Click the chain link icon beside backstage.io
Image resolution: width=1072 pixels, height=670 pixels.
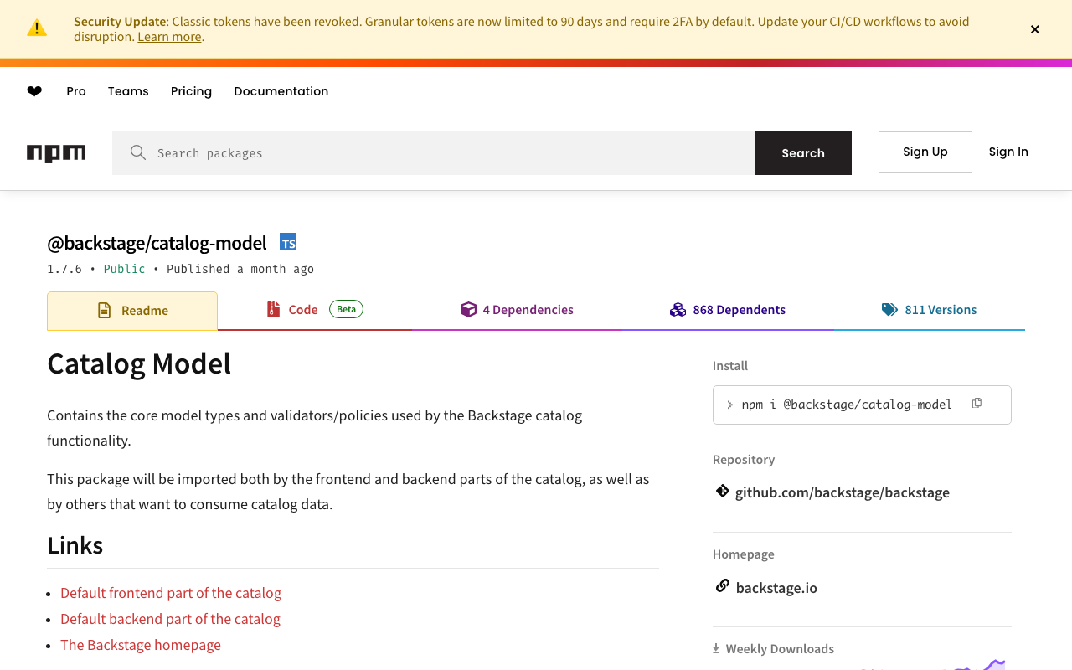coord(721,585)
